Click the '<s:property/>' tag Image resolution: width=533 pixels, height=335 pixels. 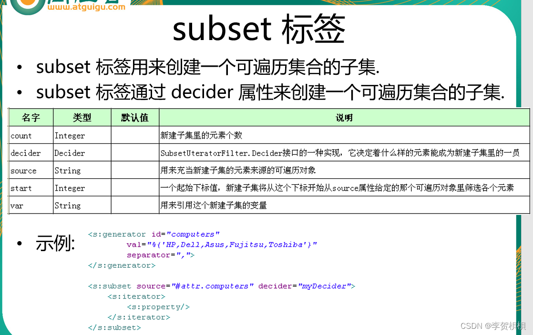click(x=158, y=307)
